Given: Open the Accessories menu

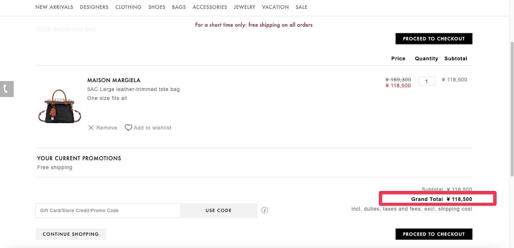Looking at the screenshot, I should click(210, 7).
